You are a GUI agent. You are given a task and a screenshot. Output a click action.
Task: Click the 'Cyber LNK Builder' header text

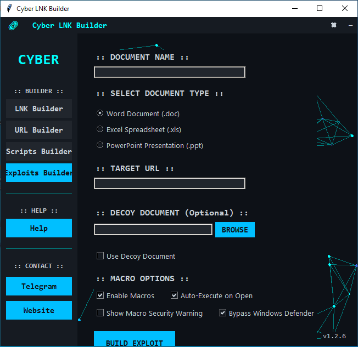pos(69,25)
